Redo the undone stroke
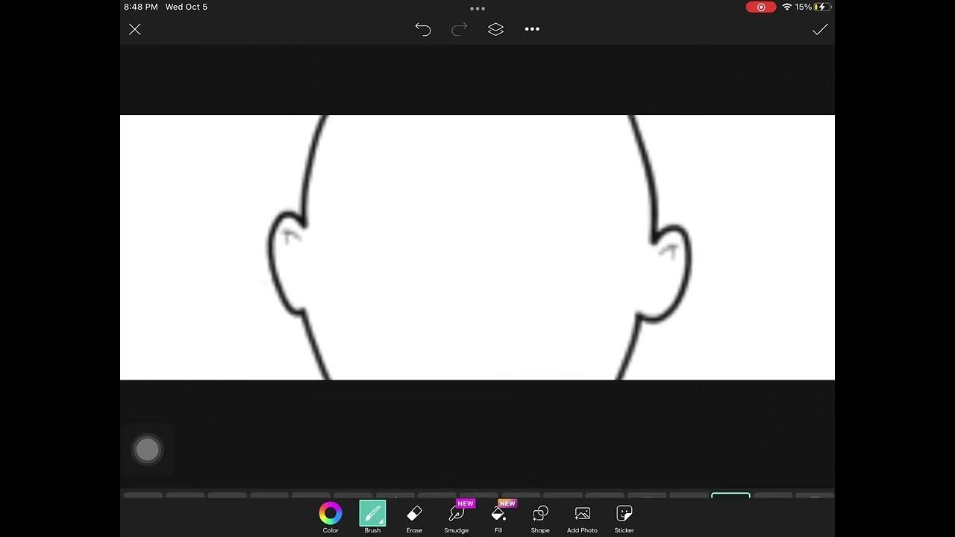The image size is (955, 537). coord(460,29)
